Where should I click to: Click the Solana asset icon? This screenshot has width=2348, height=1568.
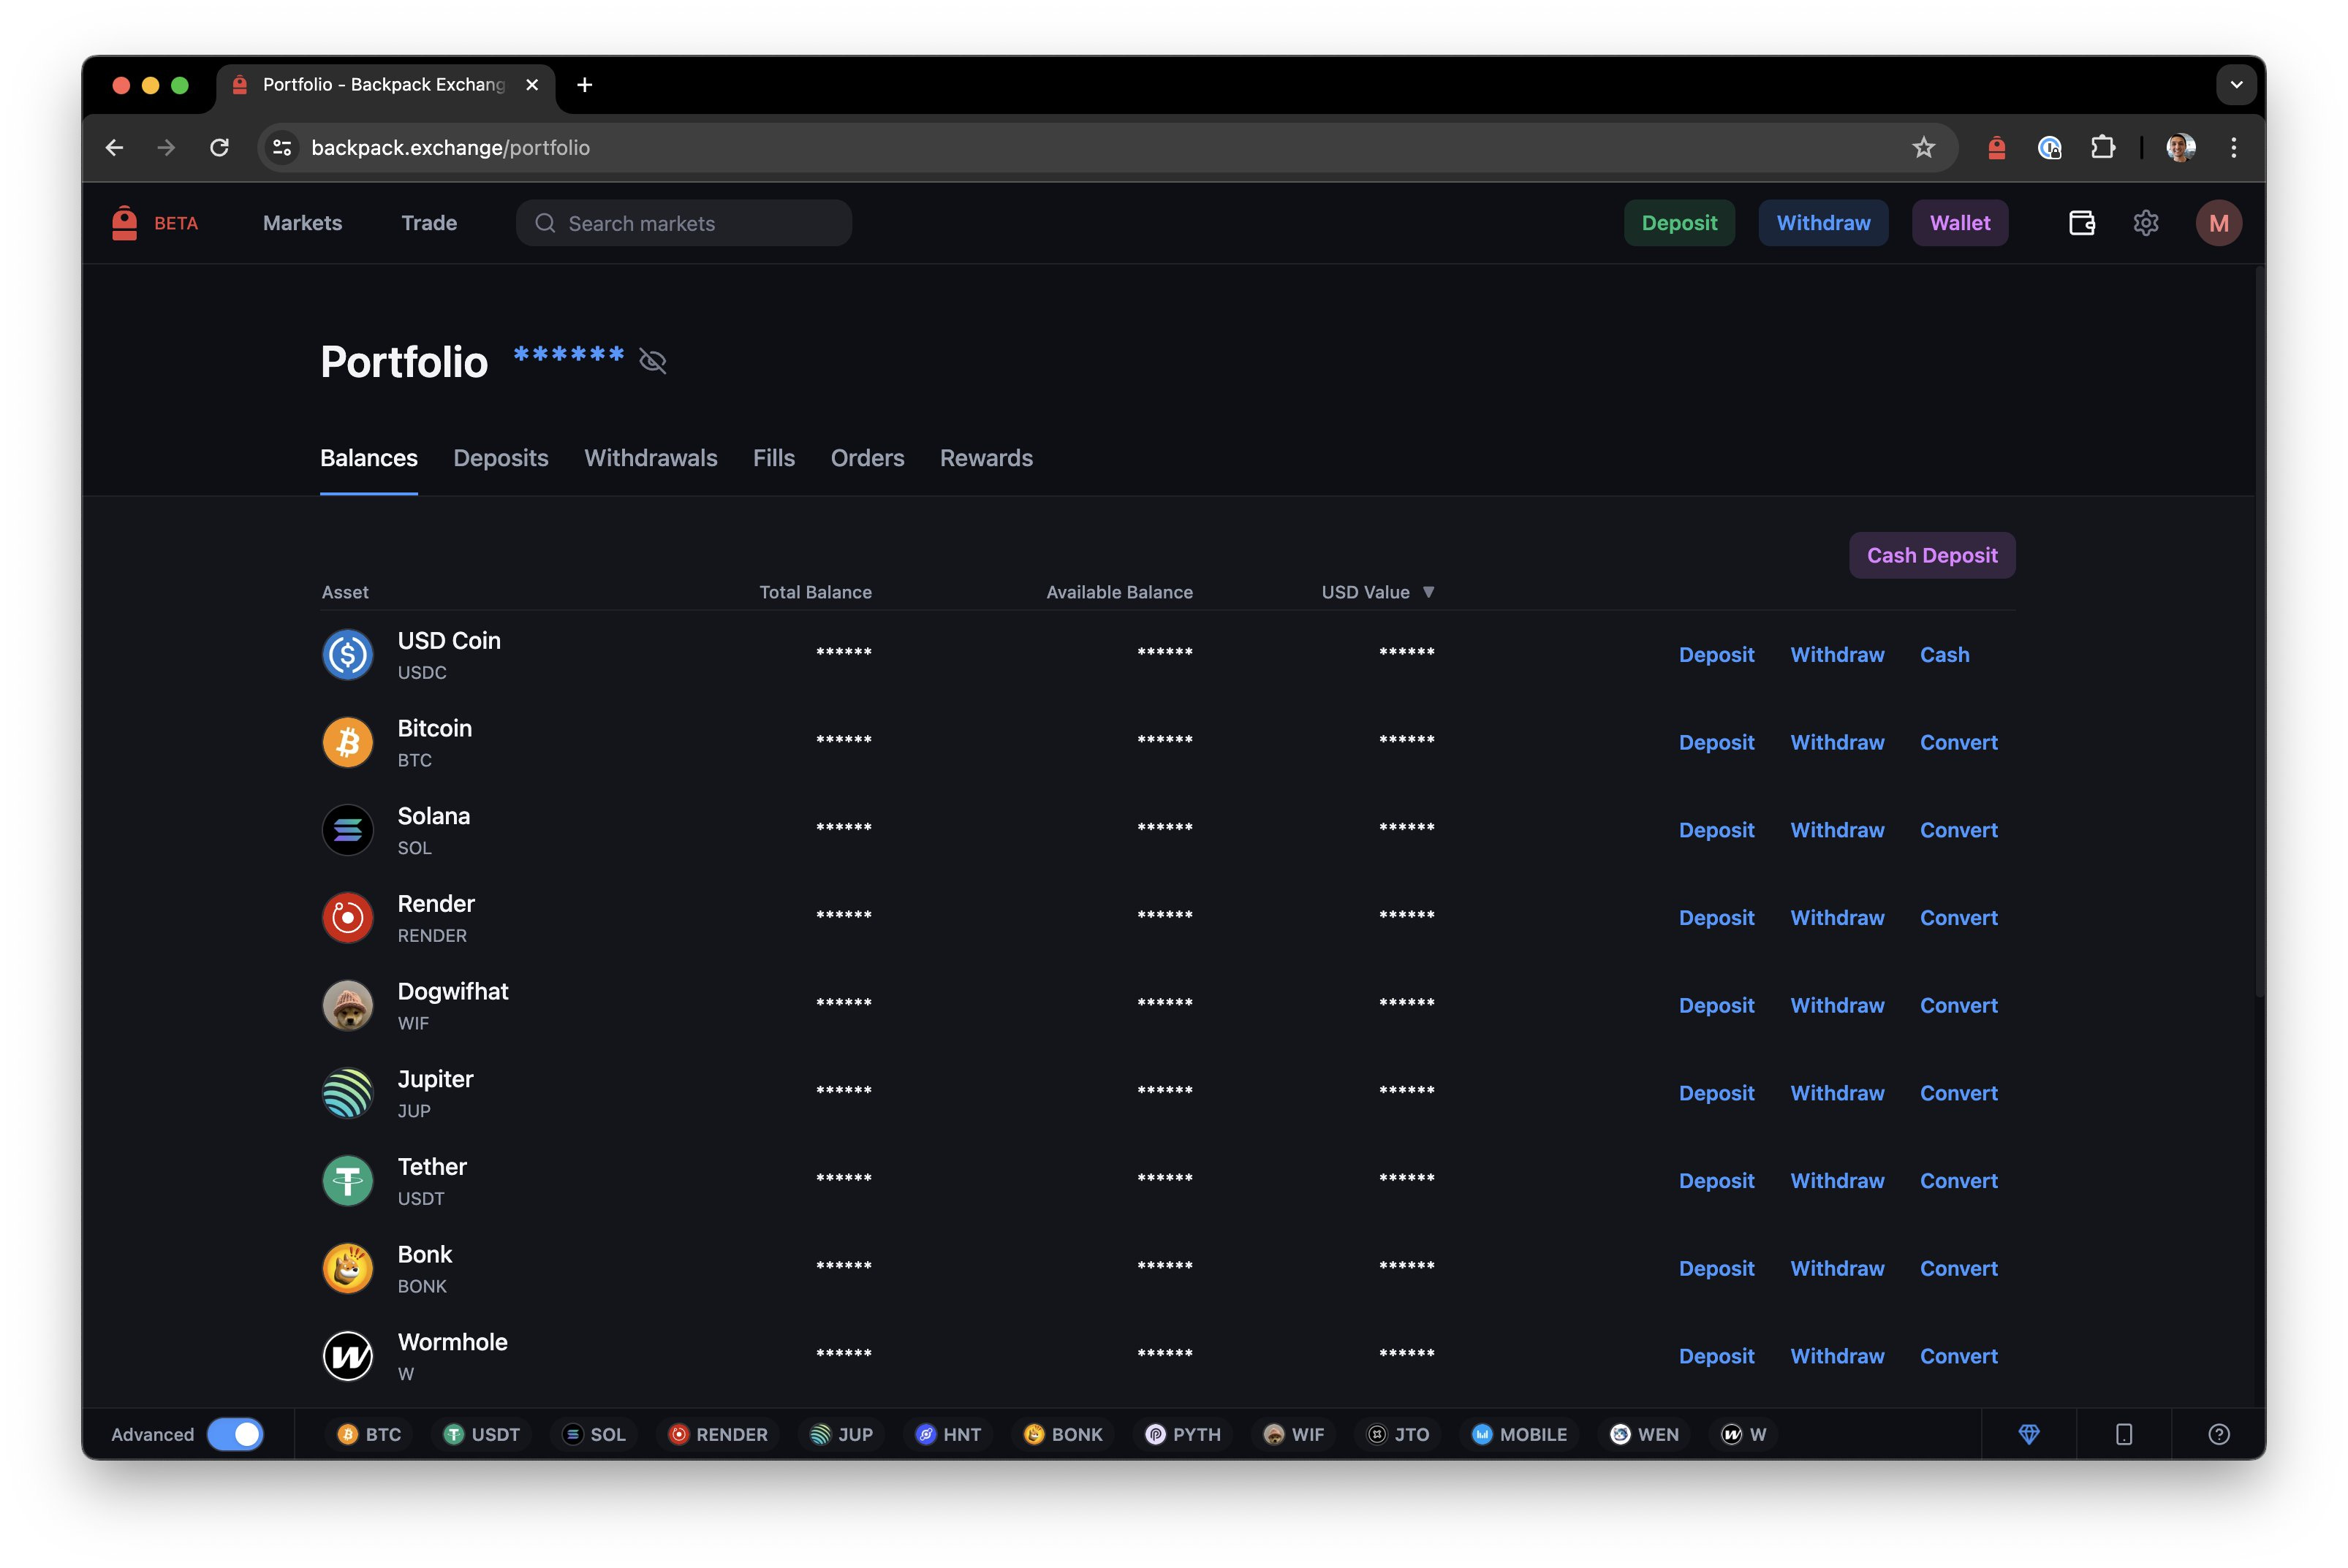point(347,830)
